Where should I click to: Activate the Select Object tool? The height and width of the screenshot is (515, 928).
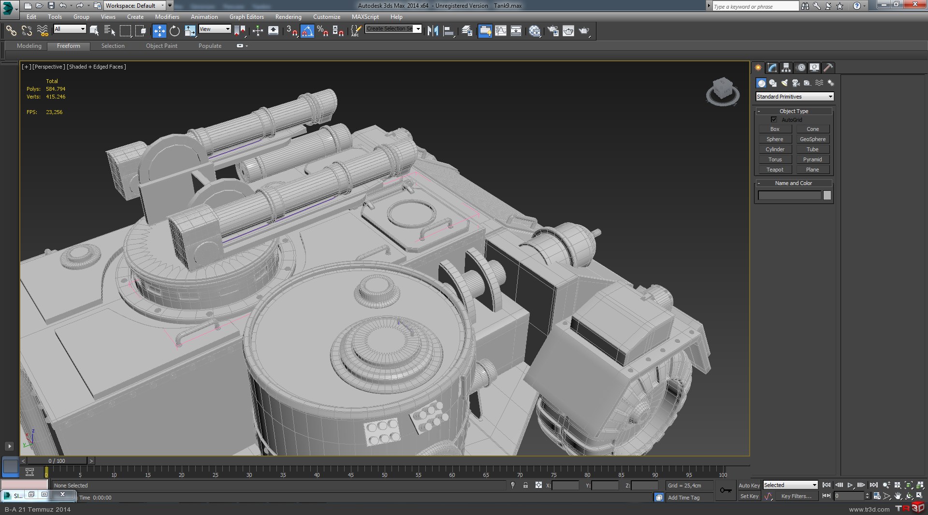click(x=94, y=31)
